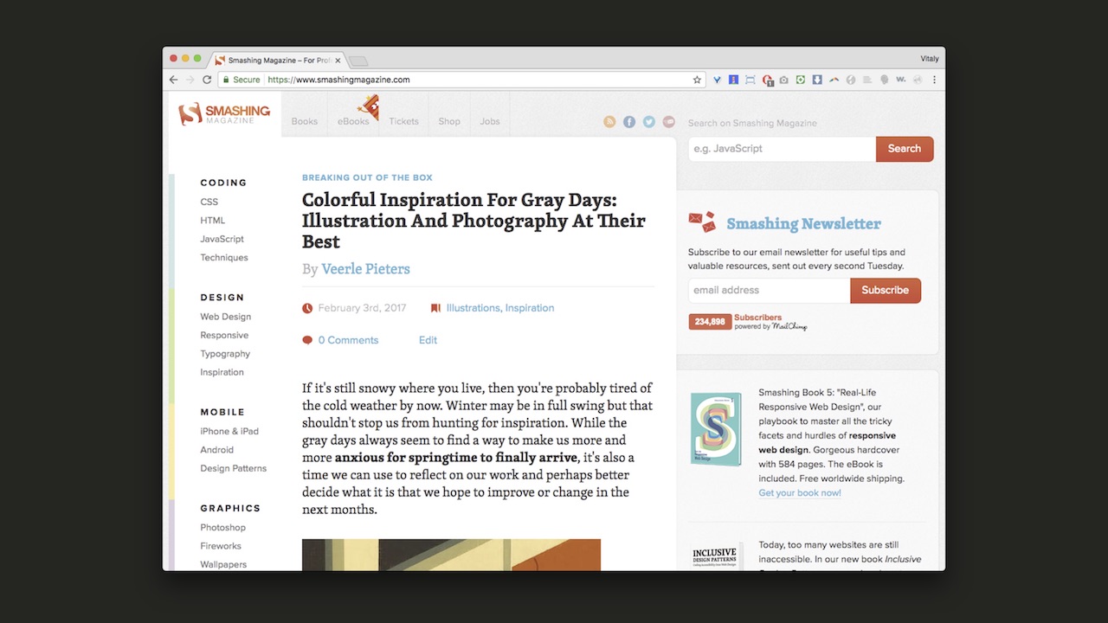Click the clock icon beside February 3rd, 2017
1108x623 pixels.
(x=307, y=308)
